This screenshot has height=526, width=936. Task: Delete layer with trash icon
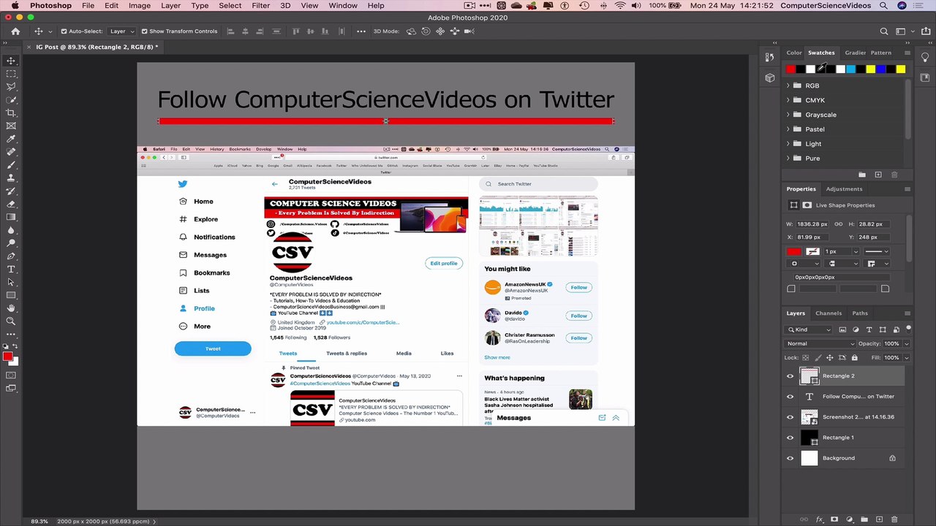coord(894,519)
